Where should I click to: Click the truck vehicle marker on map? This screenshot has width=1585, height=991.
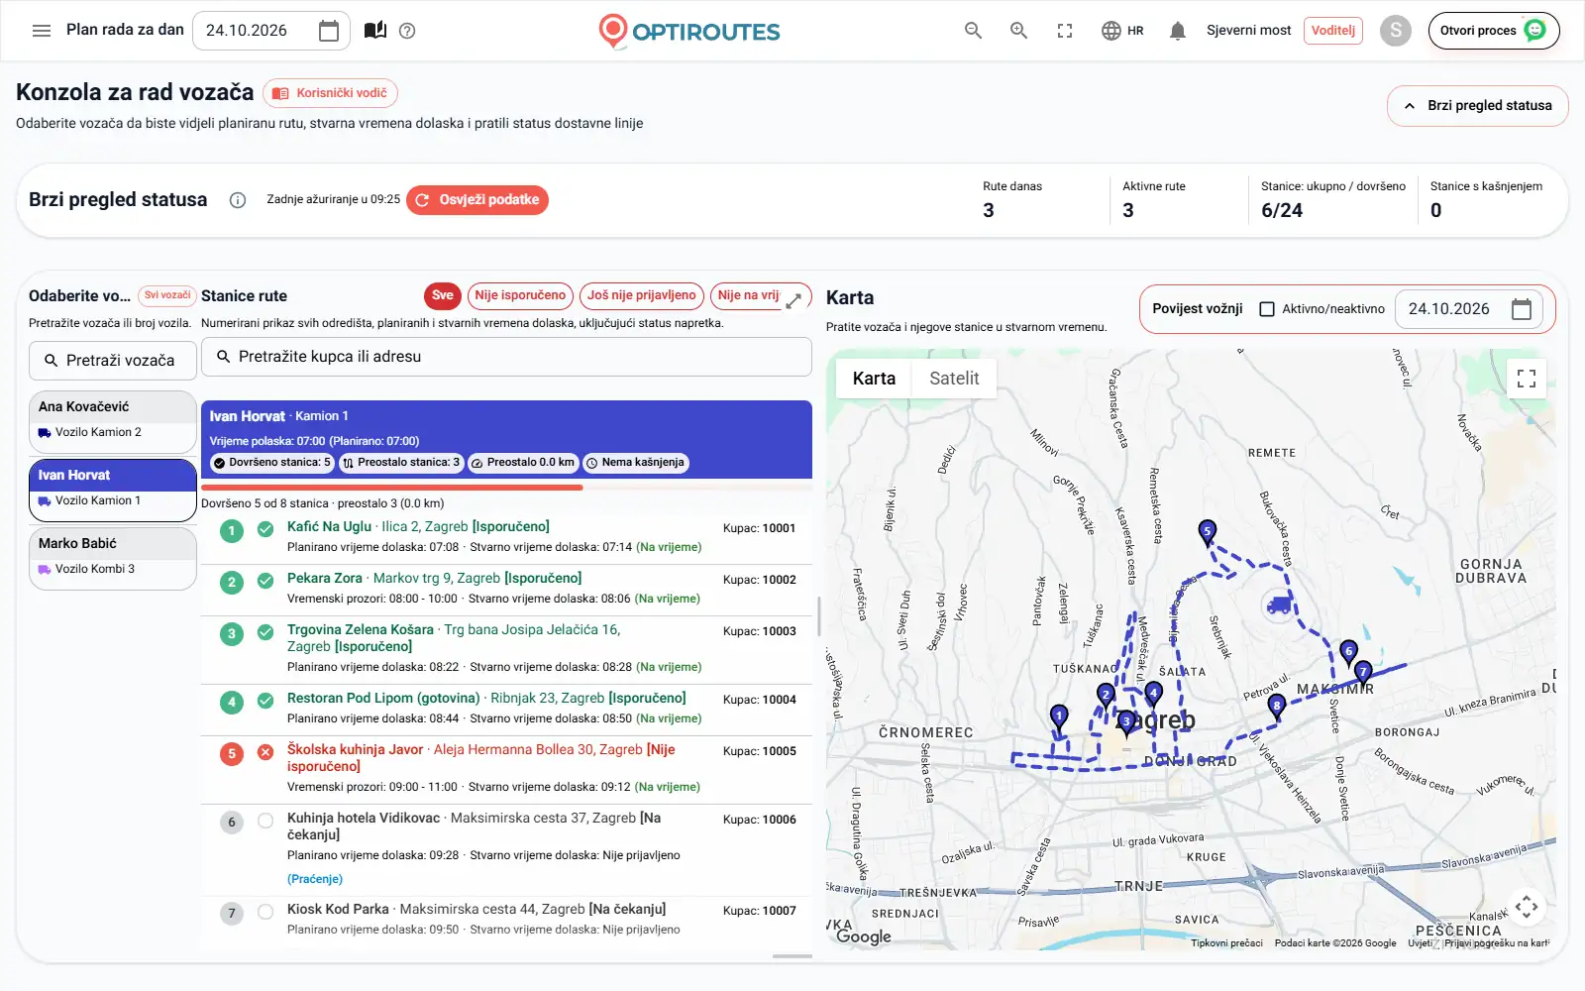pos(1279,604)
